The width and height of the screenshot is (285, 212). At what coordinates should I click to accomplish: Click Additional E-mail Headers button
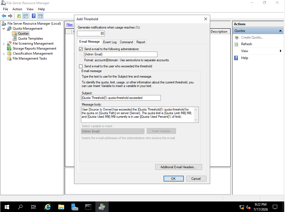[179, 167]
